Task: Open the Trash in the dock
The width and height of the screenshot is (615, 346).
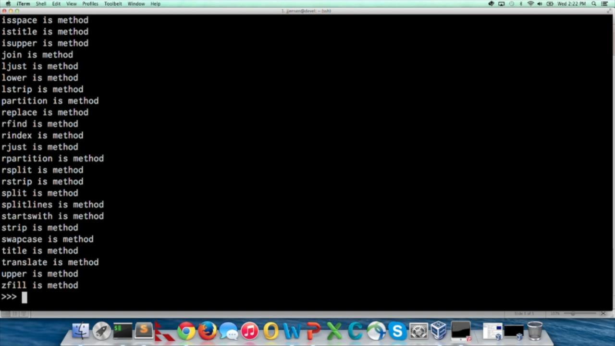Action: click(534, 331)
